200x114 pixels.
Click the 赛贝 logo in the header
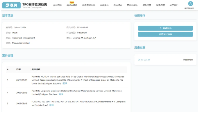(x=11, y=5)
